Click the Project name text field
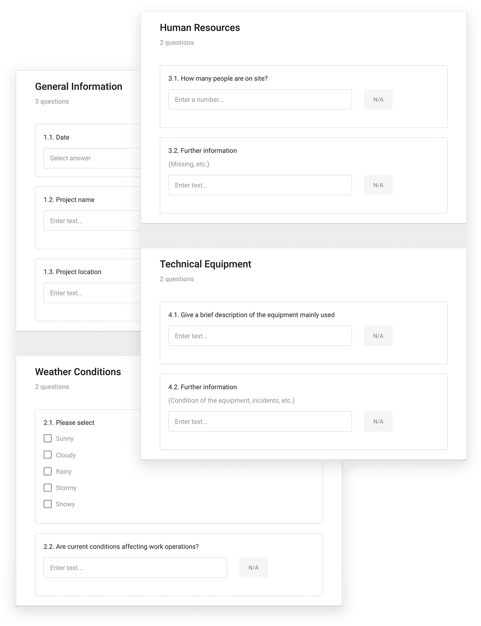481x626 pixels. [x=92, y=221]
